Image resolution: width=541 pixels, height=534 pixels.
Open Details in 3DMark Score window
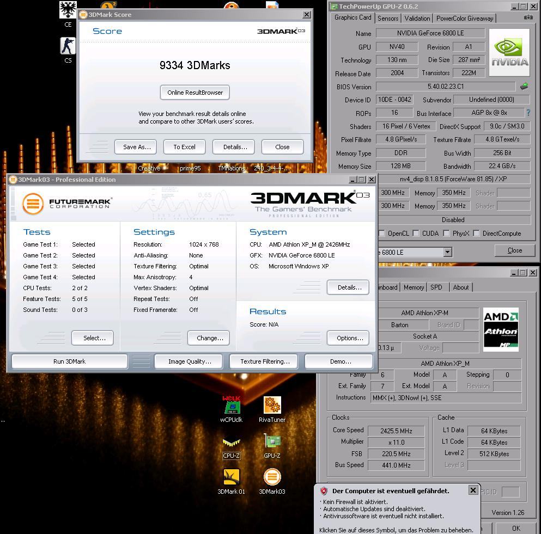235,147
